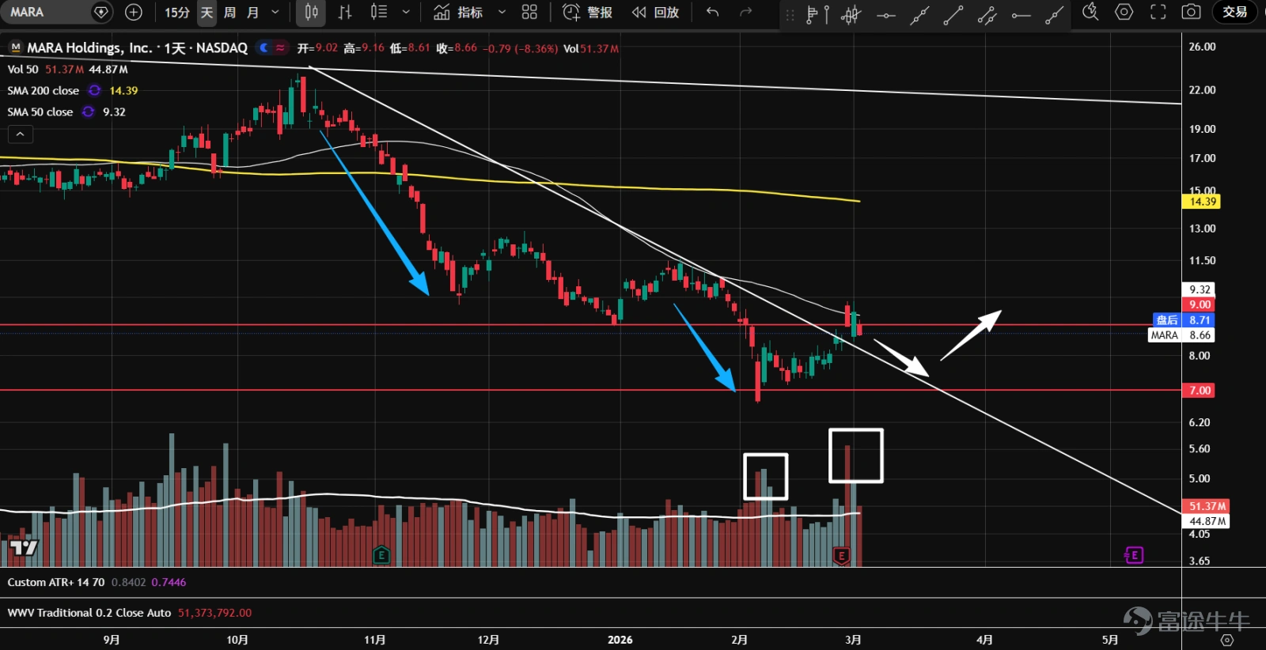This screenshot has width=1266, height=650.
Task: Open the purple upcoming earnings E marker
Action: click(x=1134, y=555)
